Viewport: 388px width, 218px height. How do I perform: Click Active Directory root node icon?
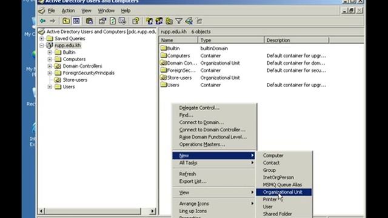point(42,31)
